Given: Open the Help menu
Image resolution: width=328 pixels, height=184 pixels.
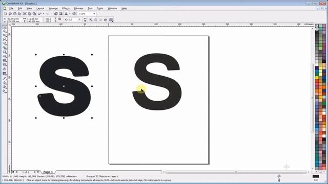Looking at the screenshot, I should [124, 8].
